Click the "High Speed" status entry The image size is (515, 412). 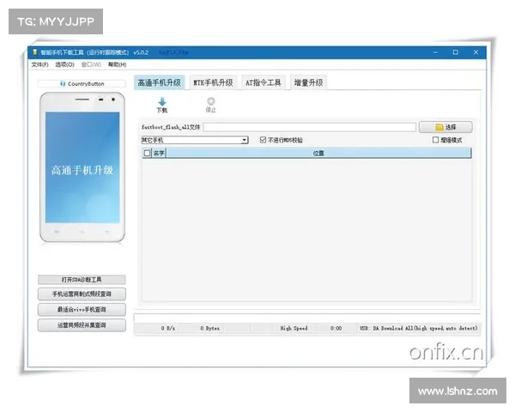(x=294, y=328)
